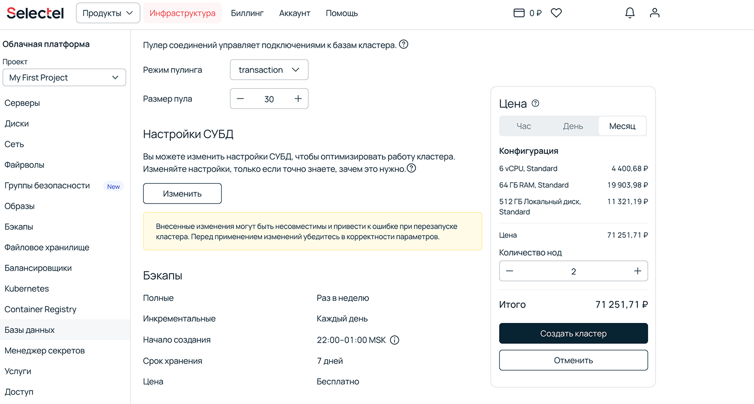Click the heart favorites icon

pos(556,13)
